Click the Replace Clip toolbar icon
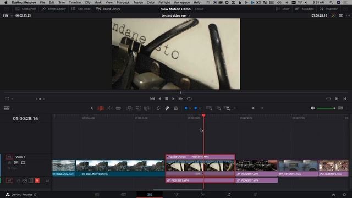This screenshot has height=198, width=352. (147, 108)
